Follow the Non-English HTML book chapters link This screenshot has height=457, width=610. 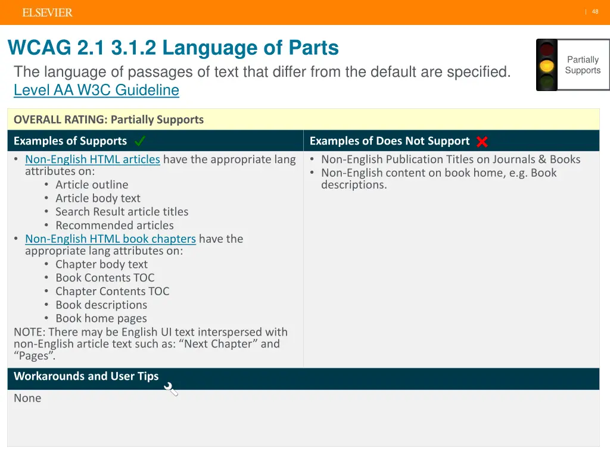pyautogui.click(x=110, y=239)
